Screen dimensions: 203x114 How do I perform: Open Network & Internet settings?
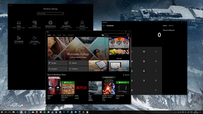pos(50,24)
